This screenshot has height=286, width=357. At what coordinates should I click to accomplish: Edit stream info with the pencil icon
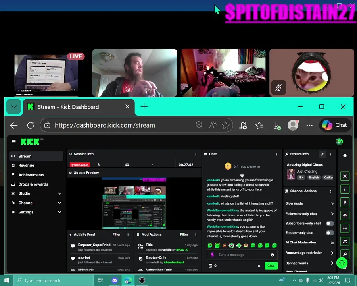click(322, 154)
